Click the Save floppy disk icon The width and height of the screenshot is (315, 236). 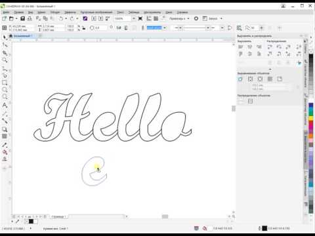pos(22,18)
